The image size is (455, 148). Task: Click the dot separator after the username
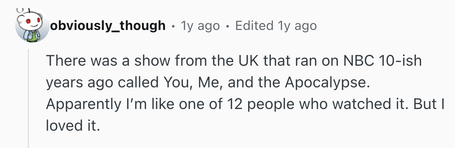pos(173,26)
